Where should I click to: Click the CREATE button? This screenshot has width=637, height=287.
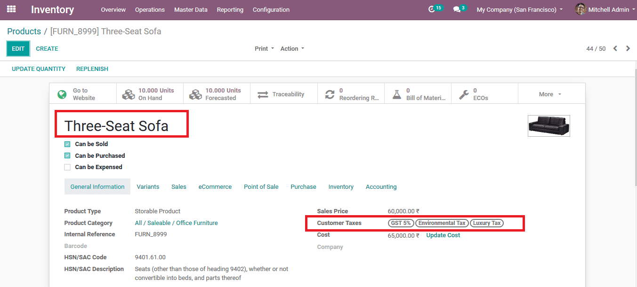click(x=47, y=48)
